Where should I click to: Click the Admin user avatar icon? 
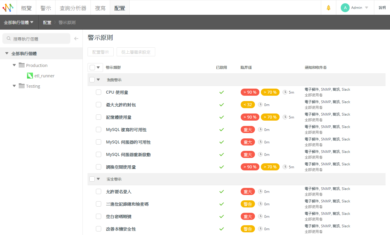tap(345, 8)
